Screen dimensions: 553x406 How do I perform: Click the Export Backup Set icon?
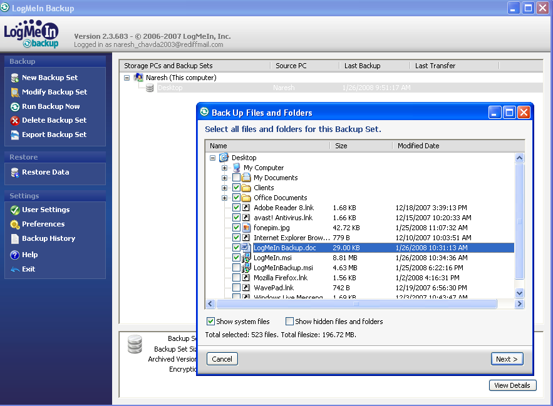[x=15, y=135]
